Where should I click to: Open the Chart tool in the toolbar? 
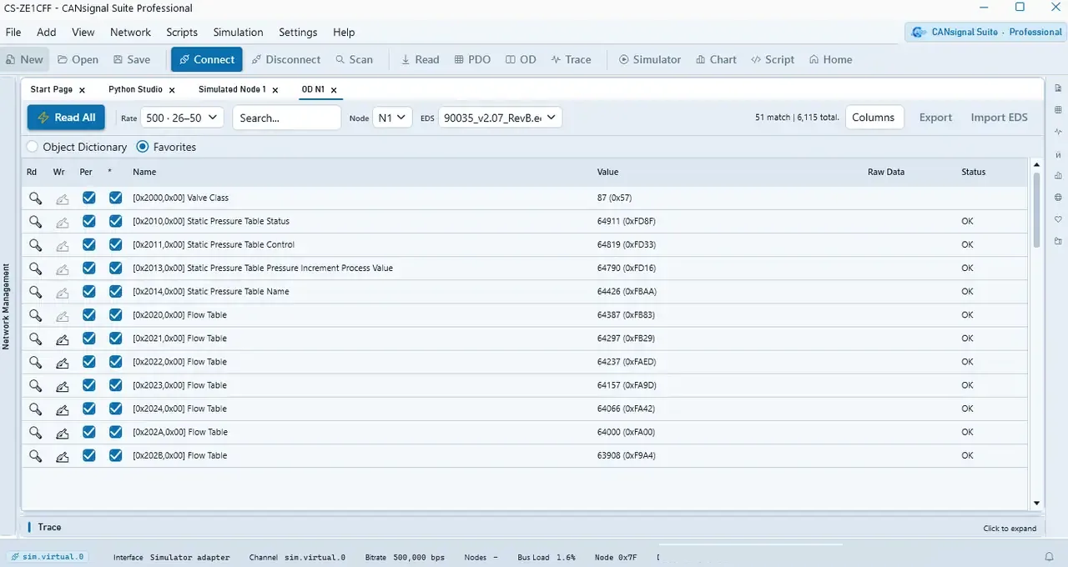(x=715, y=59)
